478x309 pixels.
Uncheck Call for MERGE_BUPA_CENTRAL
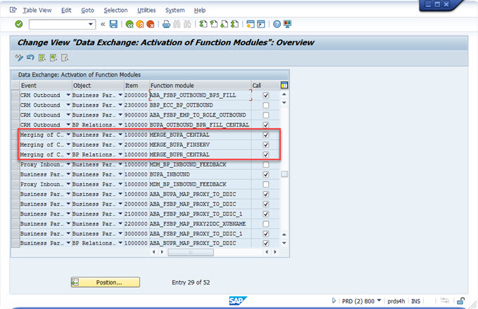click(x=266, y=135)
